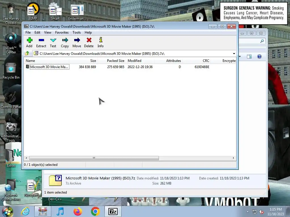
Task: Open the Notepad++ desktop shortcut
Action: tap(33, 188)
